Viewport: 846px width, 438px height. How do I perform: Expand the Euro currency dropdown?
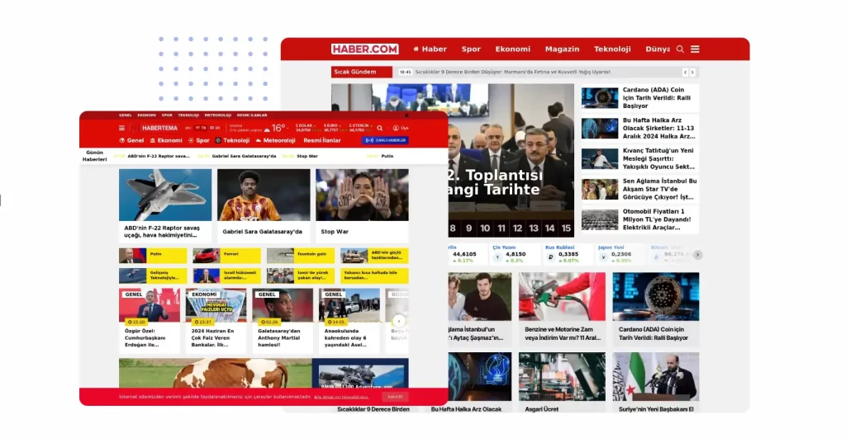tap(340, 125)
